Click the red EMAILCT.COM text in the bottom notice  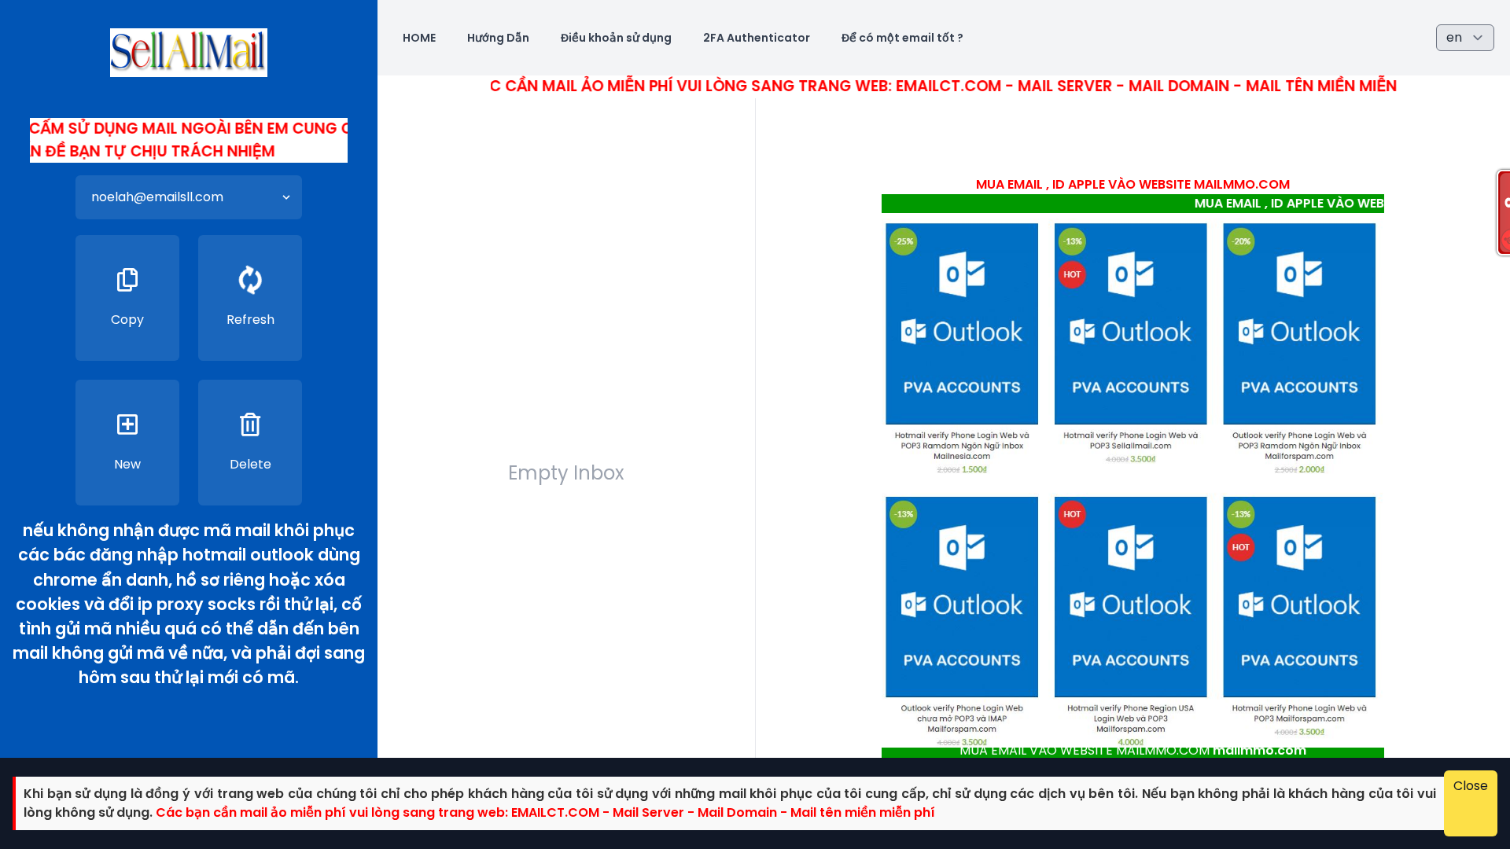[545, 813]
